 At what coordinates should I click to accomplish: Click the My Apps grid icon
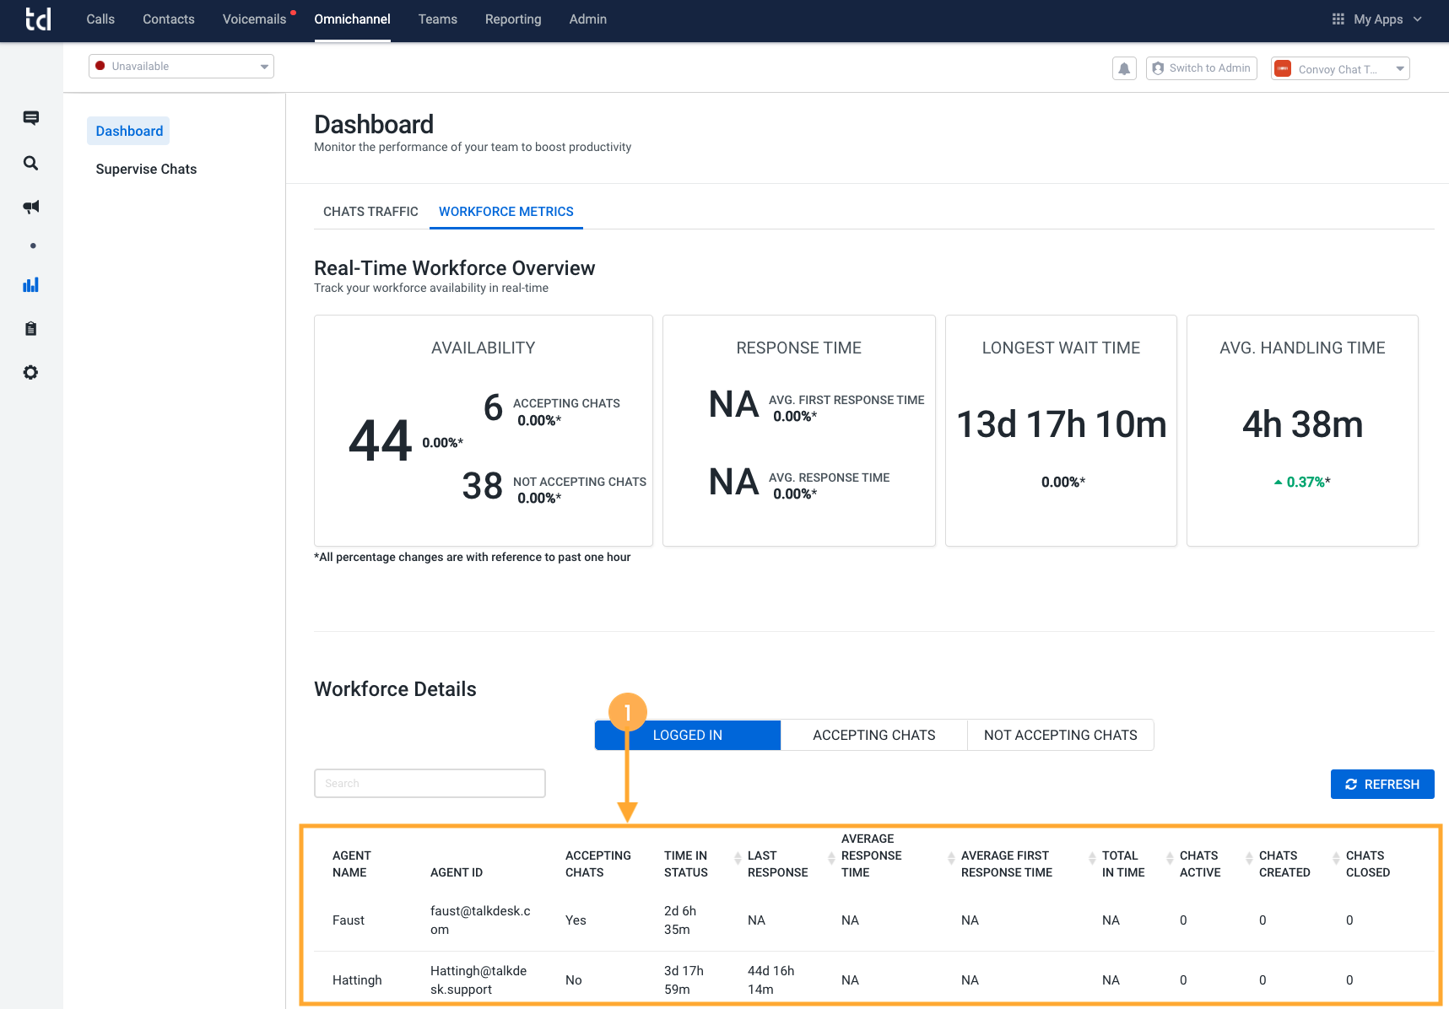click(1338, 19)
